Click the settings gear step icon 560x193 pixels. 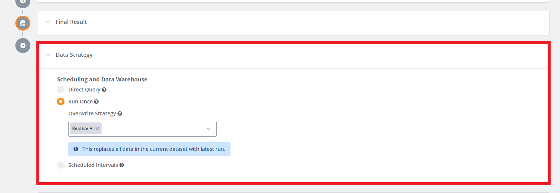coord(23,46)
